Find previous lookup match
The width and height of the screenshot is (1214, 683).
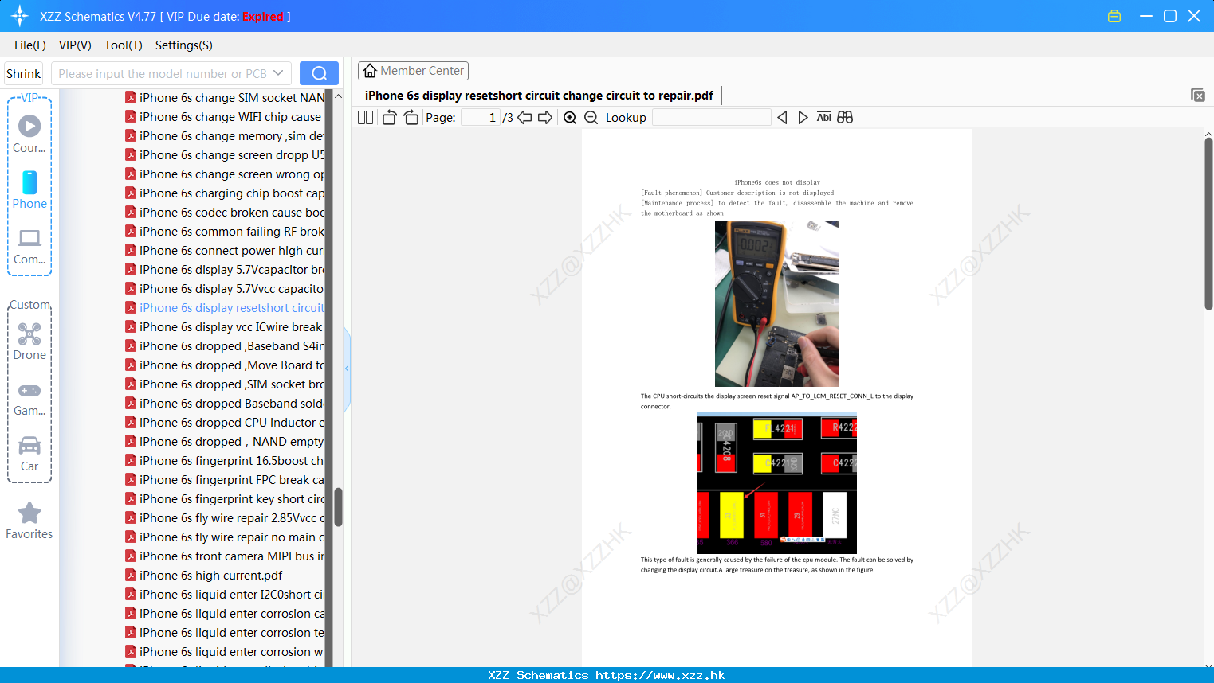pos(782,117)
